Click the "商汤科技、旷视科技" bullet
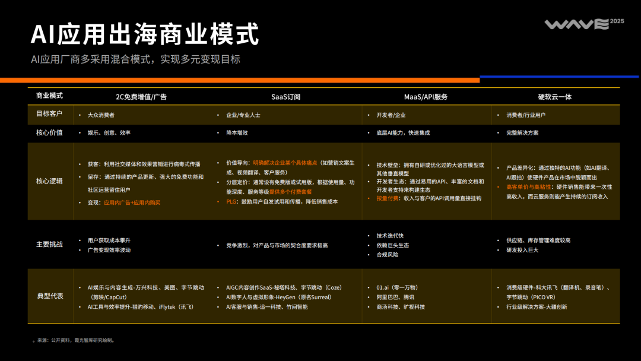Screen dimensions: 641x361 point(401,307)
